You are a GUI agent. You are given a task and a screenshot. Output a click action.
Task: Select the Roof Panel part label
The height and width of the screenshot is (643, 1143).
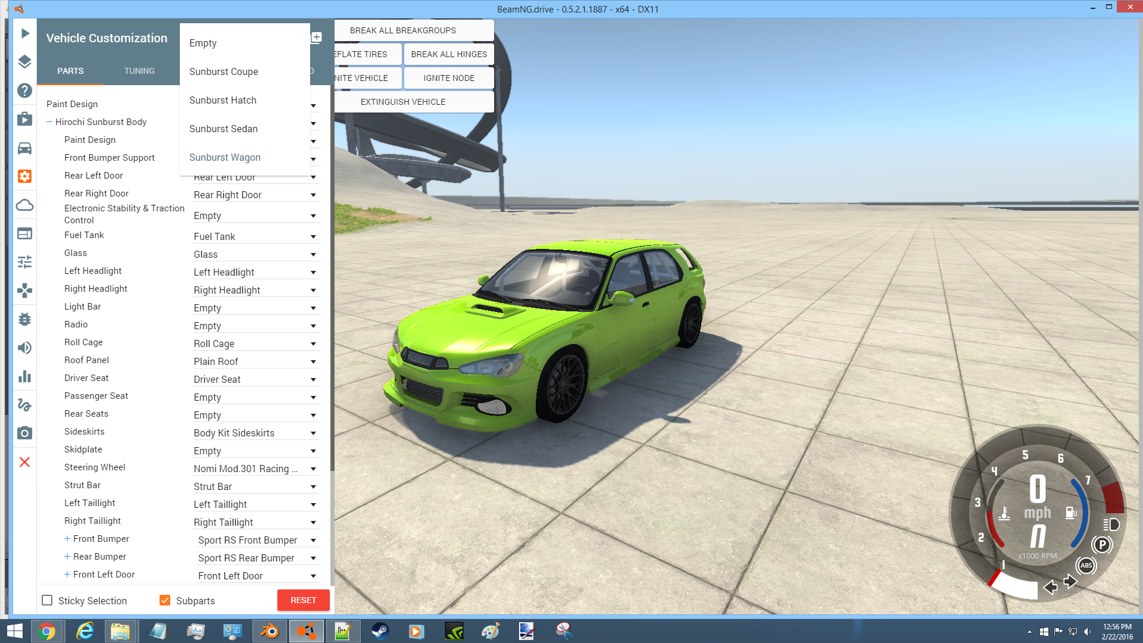[x=86, y=360]
